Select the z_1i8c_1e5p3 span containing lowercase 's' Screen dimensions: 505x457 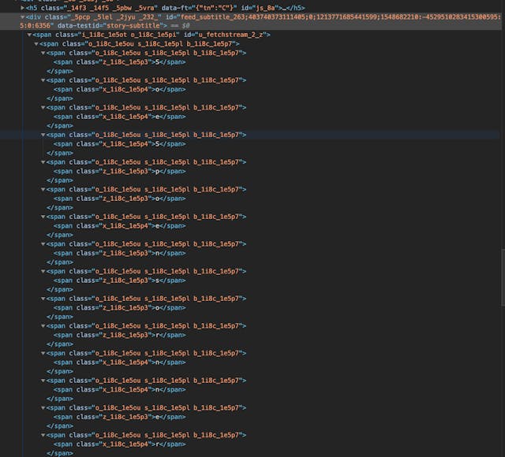119,281
